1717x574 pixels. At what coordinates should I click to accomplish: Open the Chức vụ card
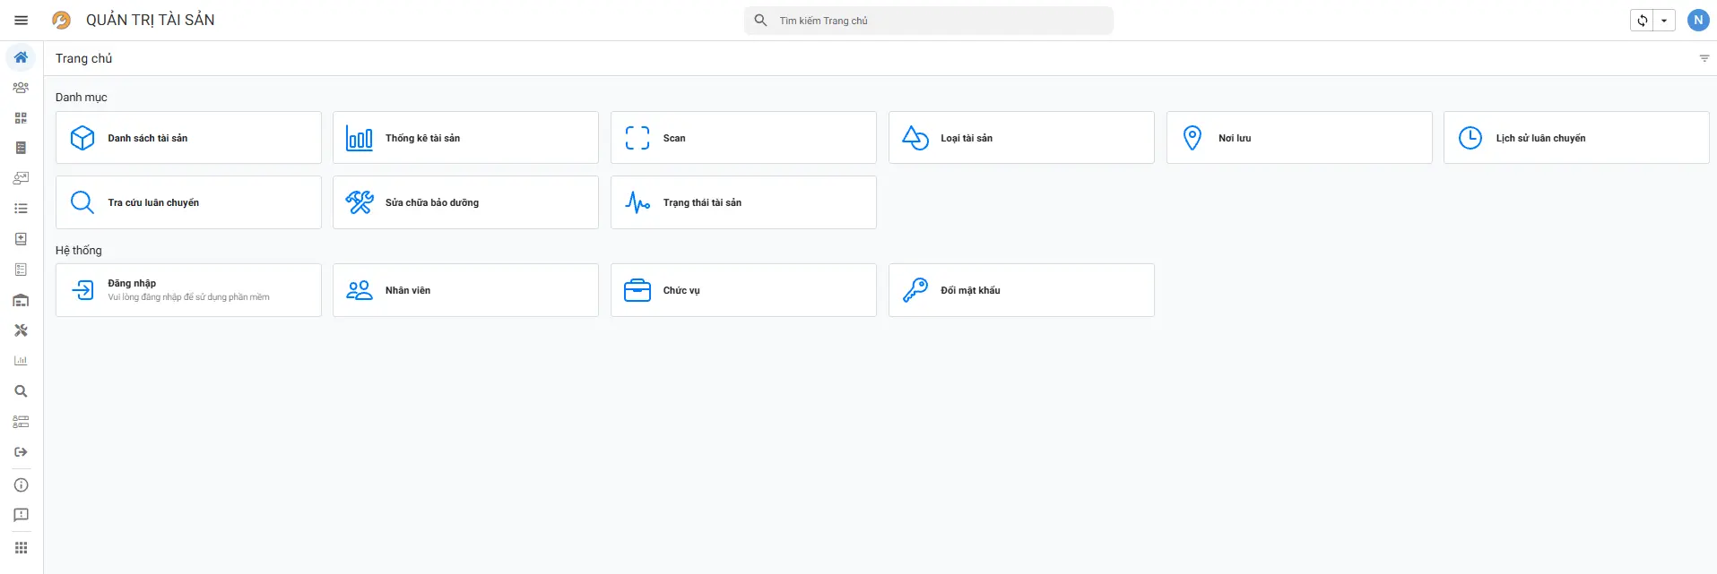click(x=743, y=290)
